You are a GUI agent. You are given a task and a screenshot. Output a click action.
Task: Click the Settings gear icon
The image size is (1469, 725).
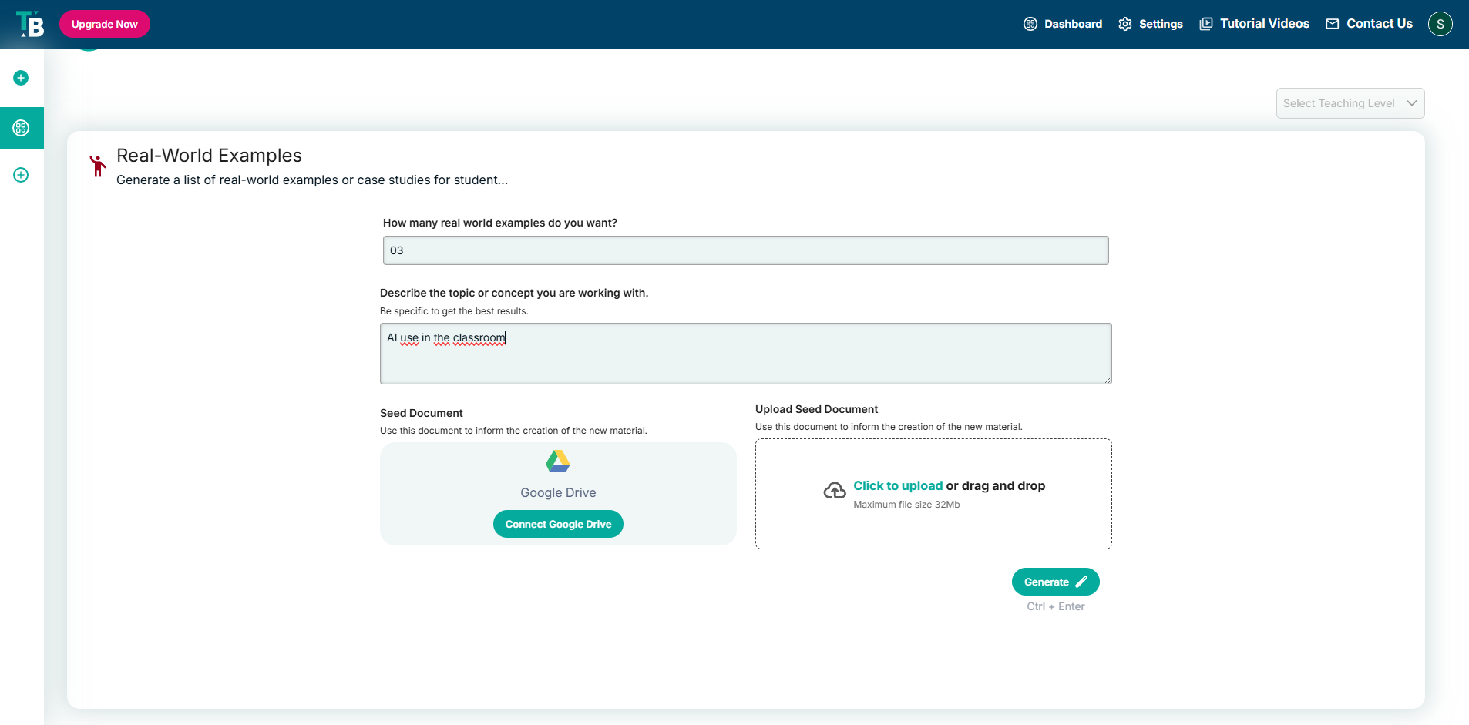(x=1125, y=24)
